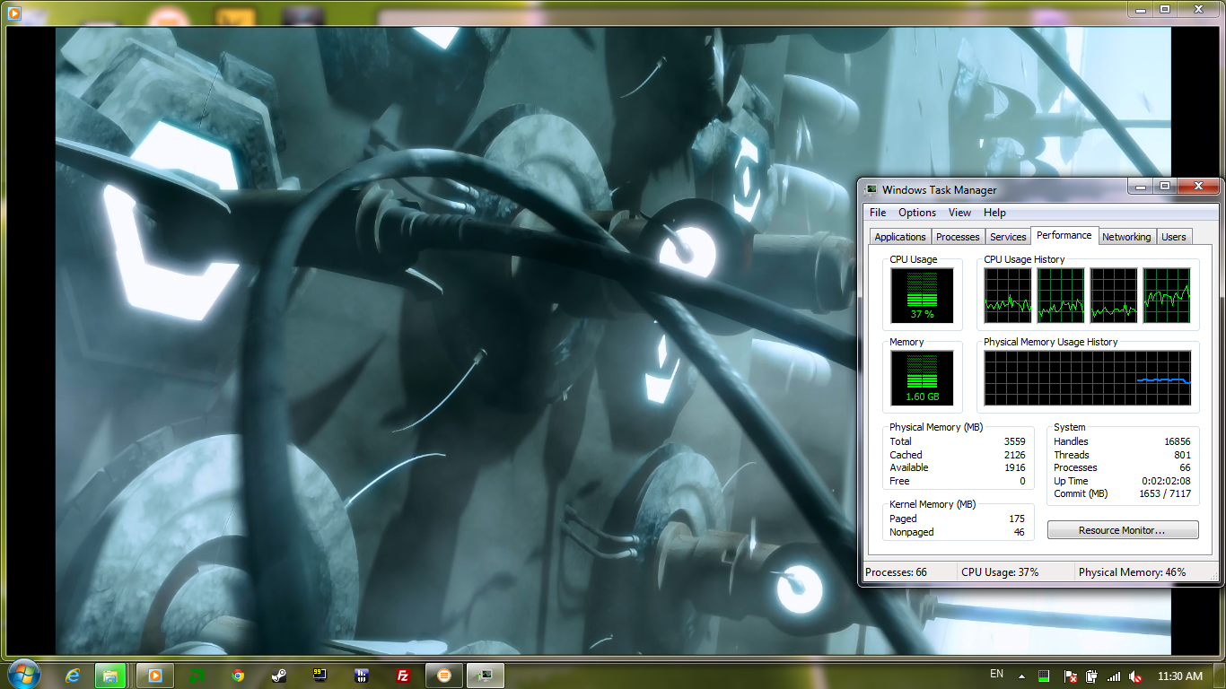The height and width of the screenshot is (689, 1226).
Task: Click the Resource Monitor button
Action: click(x=1123, y=530)
